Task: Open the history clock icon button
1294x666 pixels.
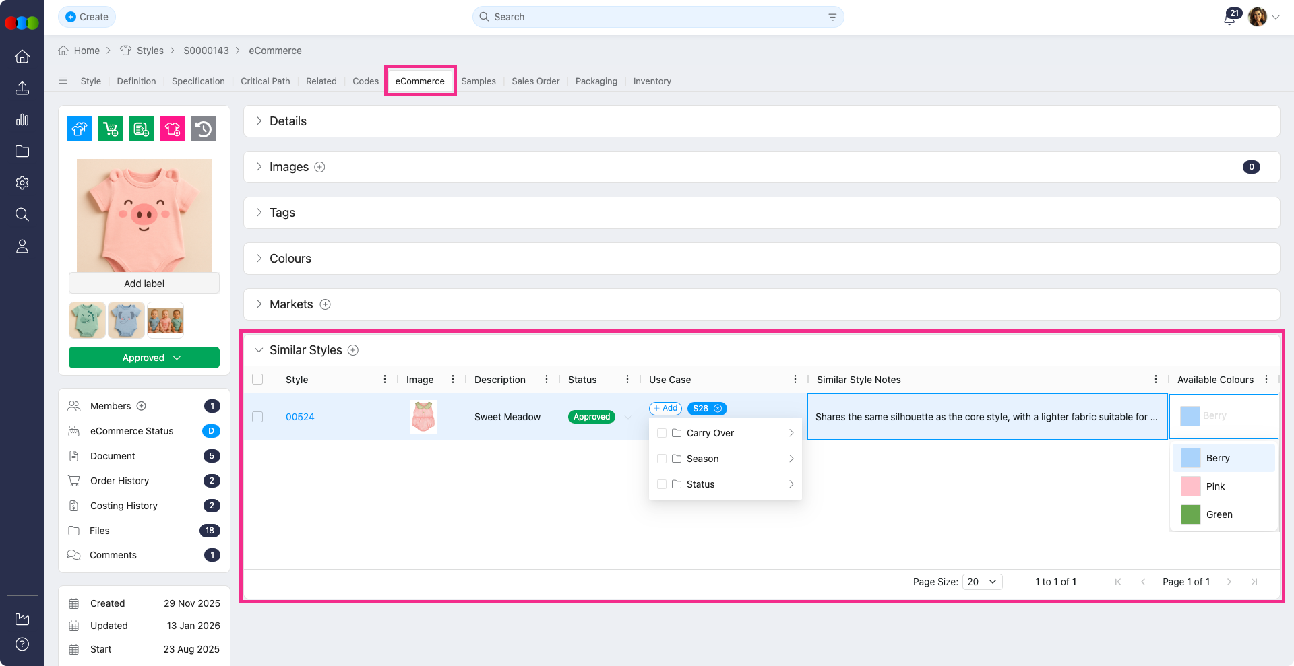Action: pyautogui.click(x=204, y=129)
